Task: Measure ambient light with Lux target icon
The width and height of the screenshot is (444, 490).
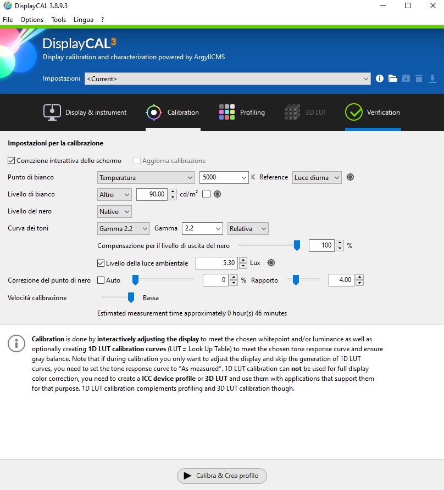Action: pos(271,263)
